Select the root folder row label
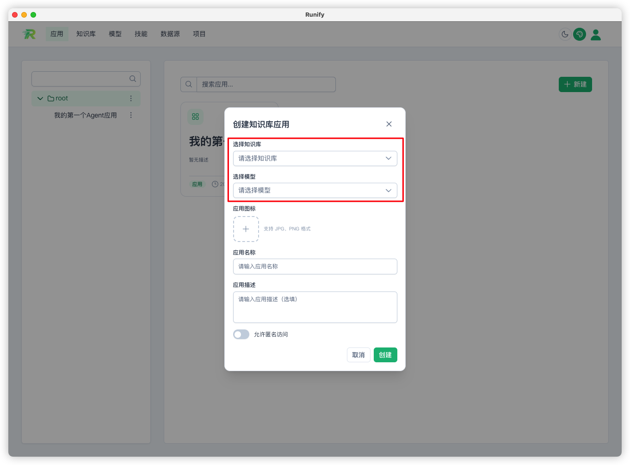630x465 pixels. [x=62, y=99]
